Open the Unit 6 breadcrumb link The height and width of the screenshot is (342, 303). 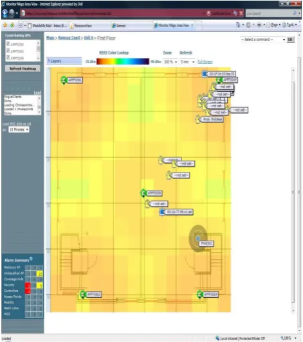click(x=89, y=38)
